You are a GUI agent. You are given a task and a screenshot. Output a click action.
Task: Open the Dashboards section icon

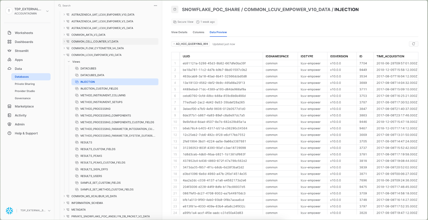(x=9, y=42)
